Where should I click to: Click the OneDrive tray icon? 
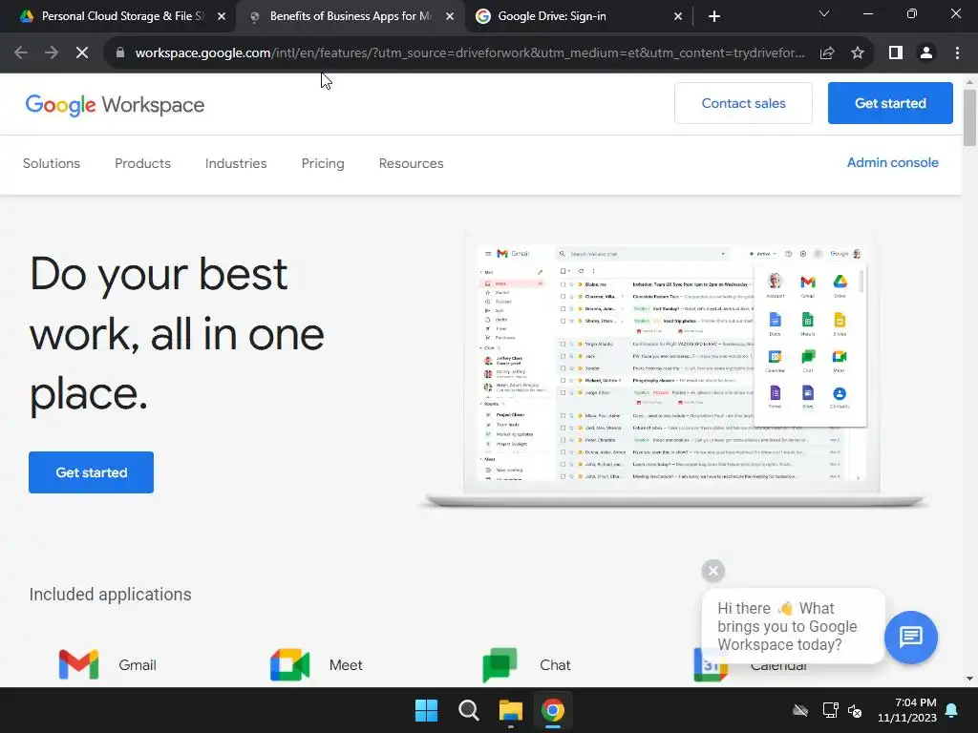[800, 710]
